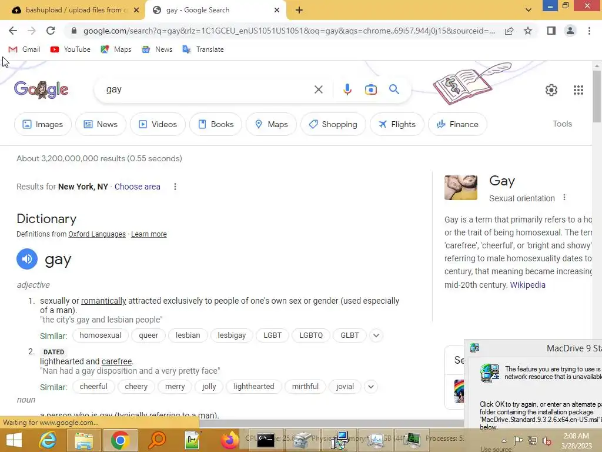Close the gay - Google Search tab

(277, 11)
